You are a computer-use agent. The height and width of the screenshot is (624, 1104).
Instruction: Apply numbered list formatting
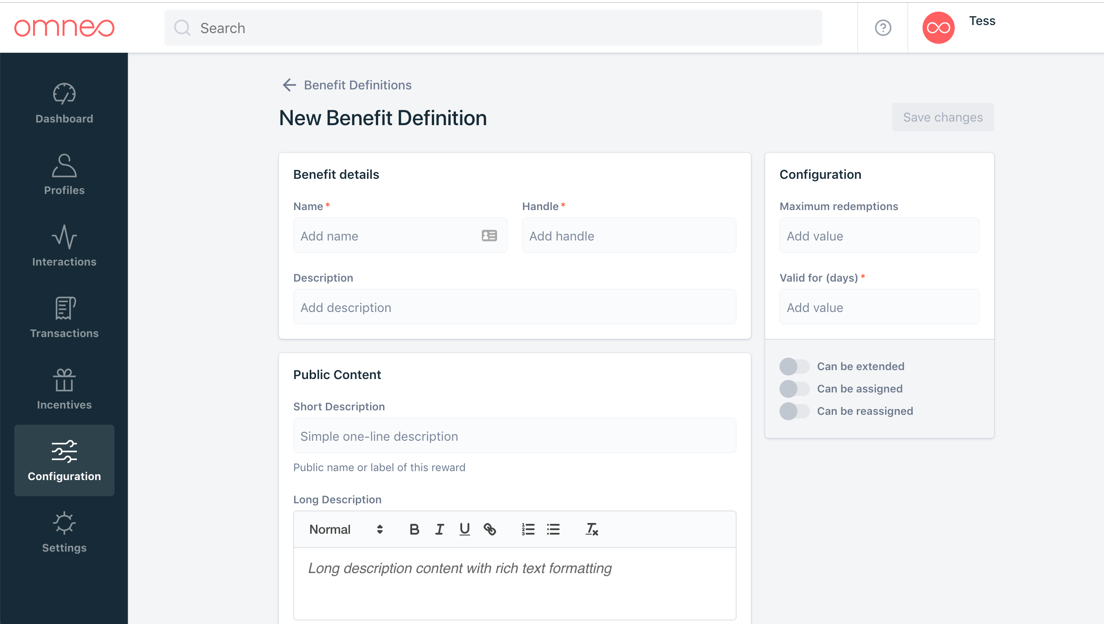point(528,529)
